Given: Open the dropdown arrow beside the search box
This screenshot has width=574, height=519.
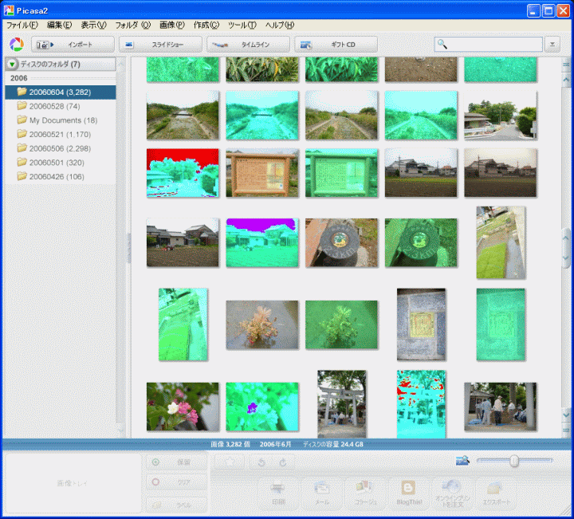Looking at the screenshot, I should [x=553, y=45].
